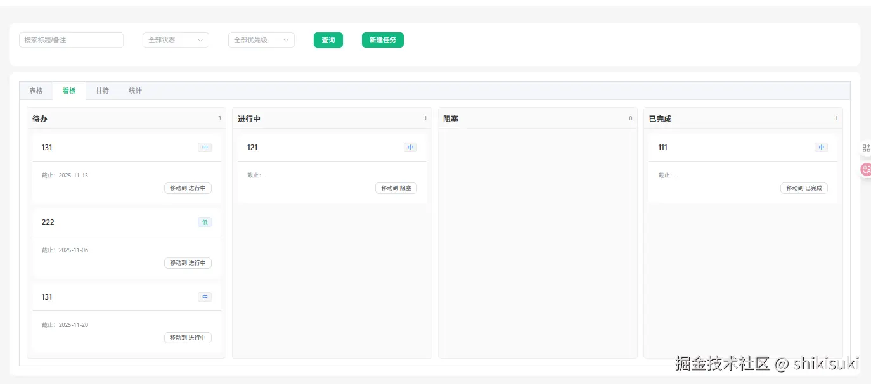The width and height of the screenshot is (871, 384).
Task: Open the 全部优先级 priority dropdown
Action: tap(261, 39)
